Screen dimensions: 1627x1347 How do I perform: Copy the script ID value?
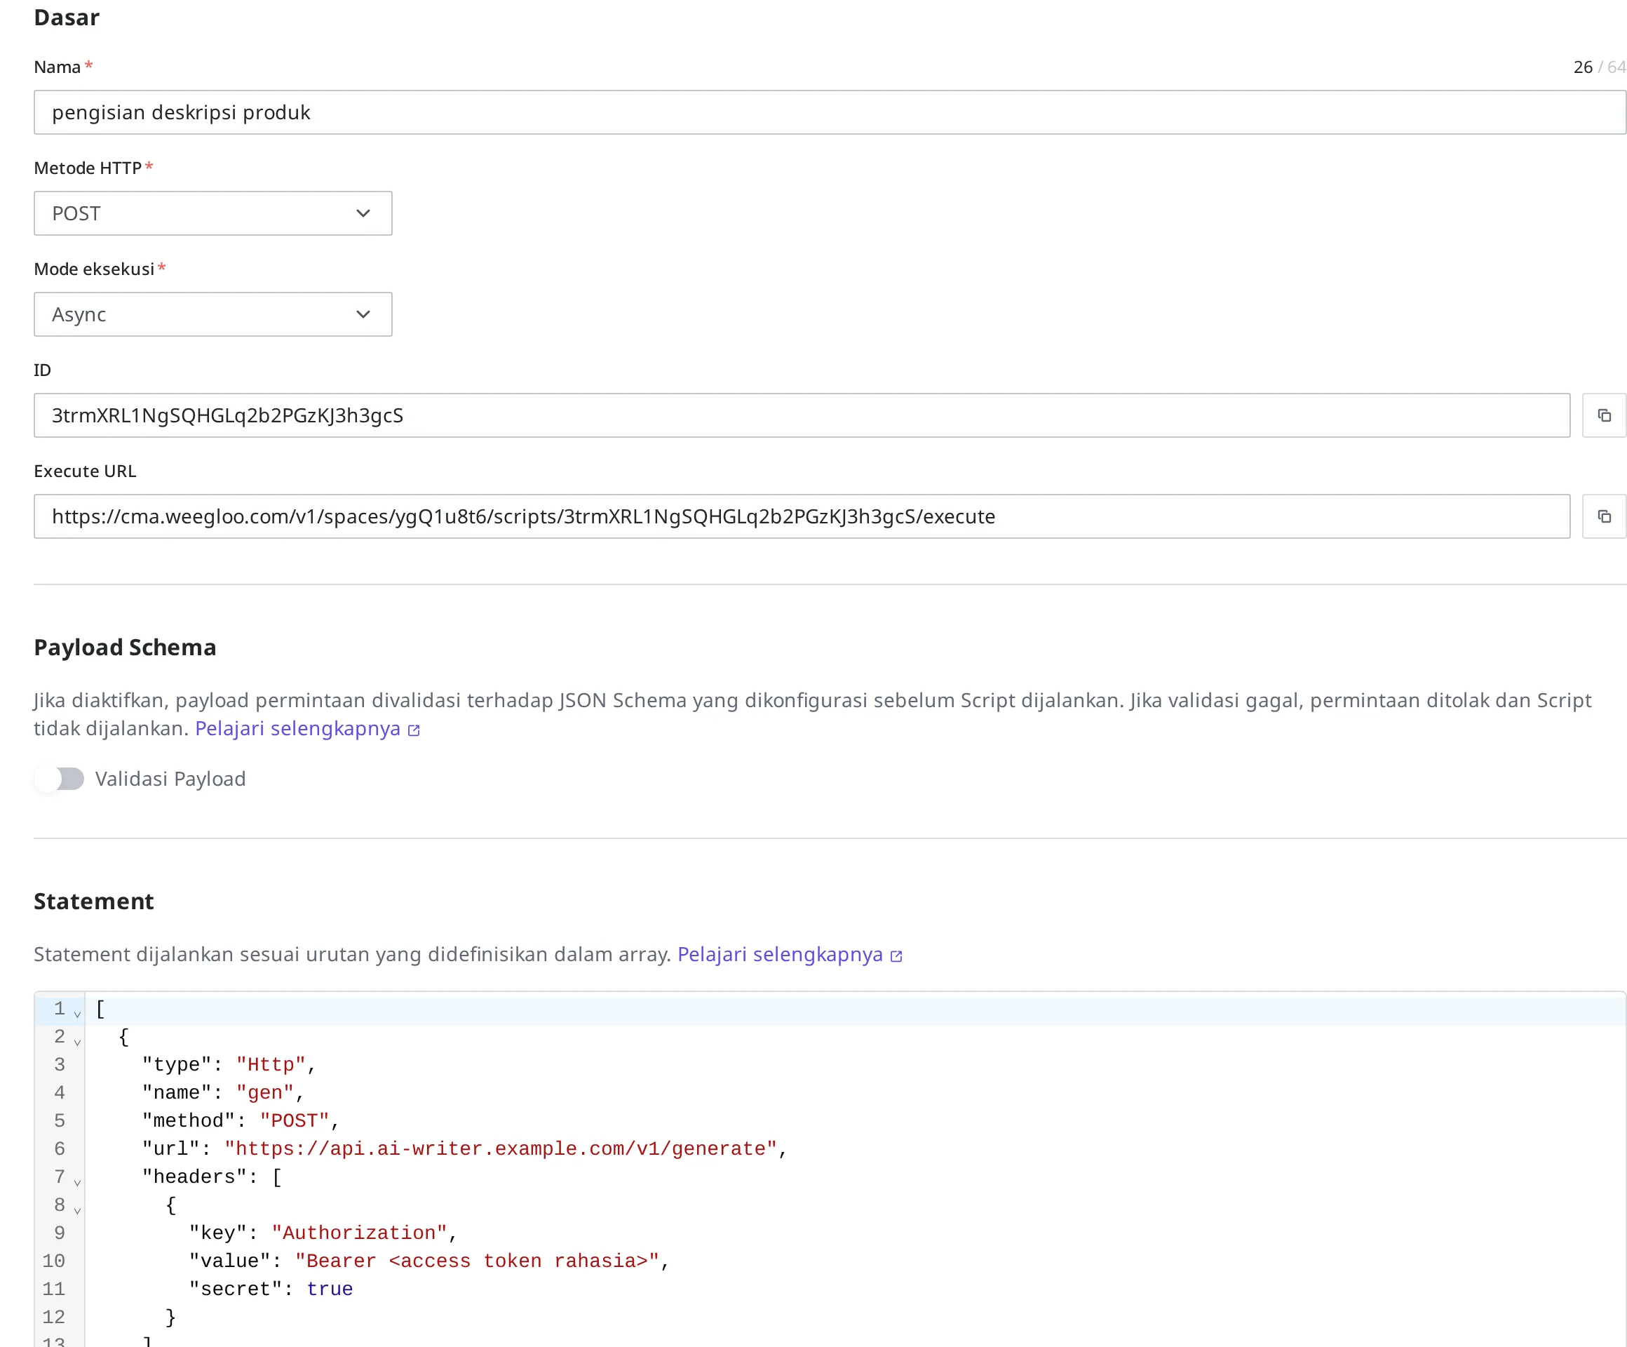click(1604, 415)
